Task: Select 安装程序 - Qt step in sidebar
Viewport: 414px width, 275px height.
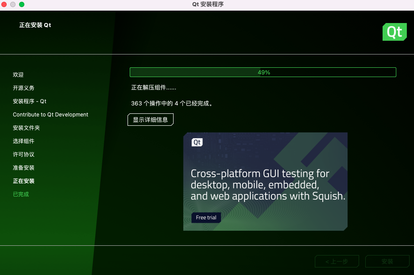Action: 30,101
